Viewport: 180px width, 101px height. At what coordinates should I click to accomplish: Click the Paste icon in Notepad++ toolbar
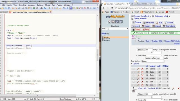click(30, 8)
